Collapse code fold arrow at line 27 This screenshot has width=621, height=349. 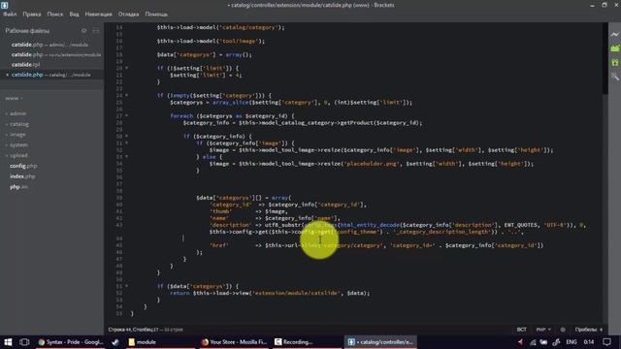tap(127, 115)
